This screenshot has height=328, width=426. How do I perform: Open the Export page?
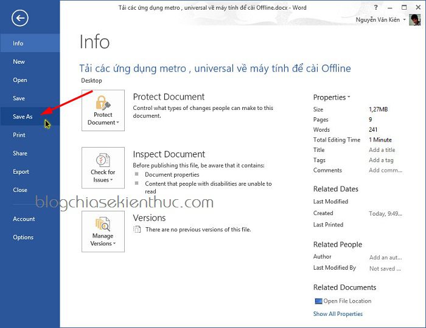pyautogui.click(x=30, y=171)
